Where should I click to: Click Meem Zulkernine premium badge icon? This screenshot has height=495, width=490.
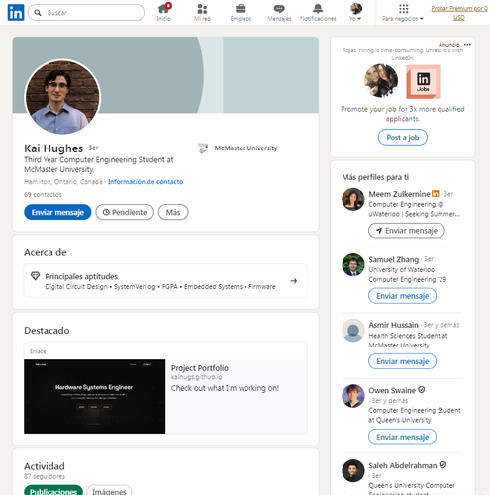tap(436, 194)
